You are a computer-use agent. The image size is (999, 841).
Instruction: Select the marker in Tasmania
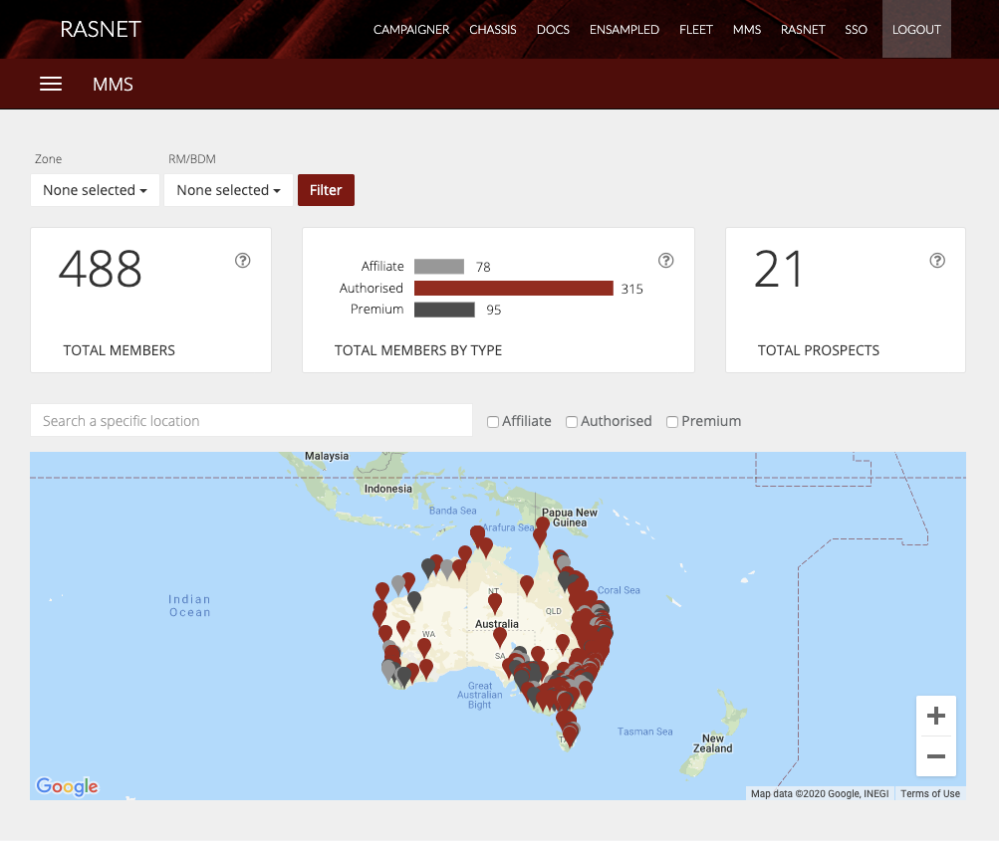click(570, 735)
